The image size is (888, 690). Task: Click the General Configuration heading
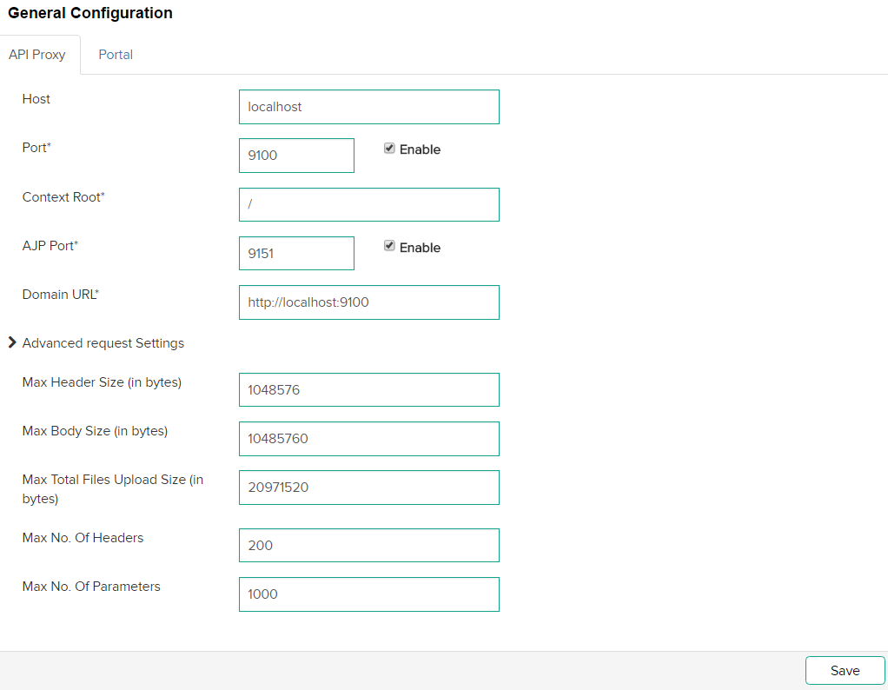tap(89, 13)
